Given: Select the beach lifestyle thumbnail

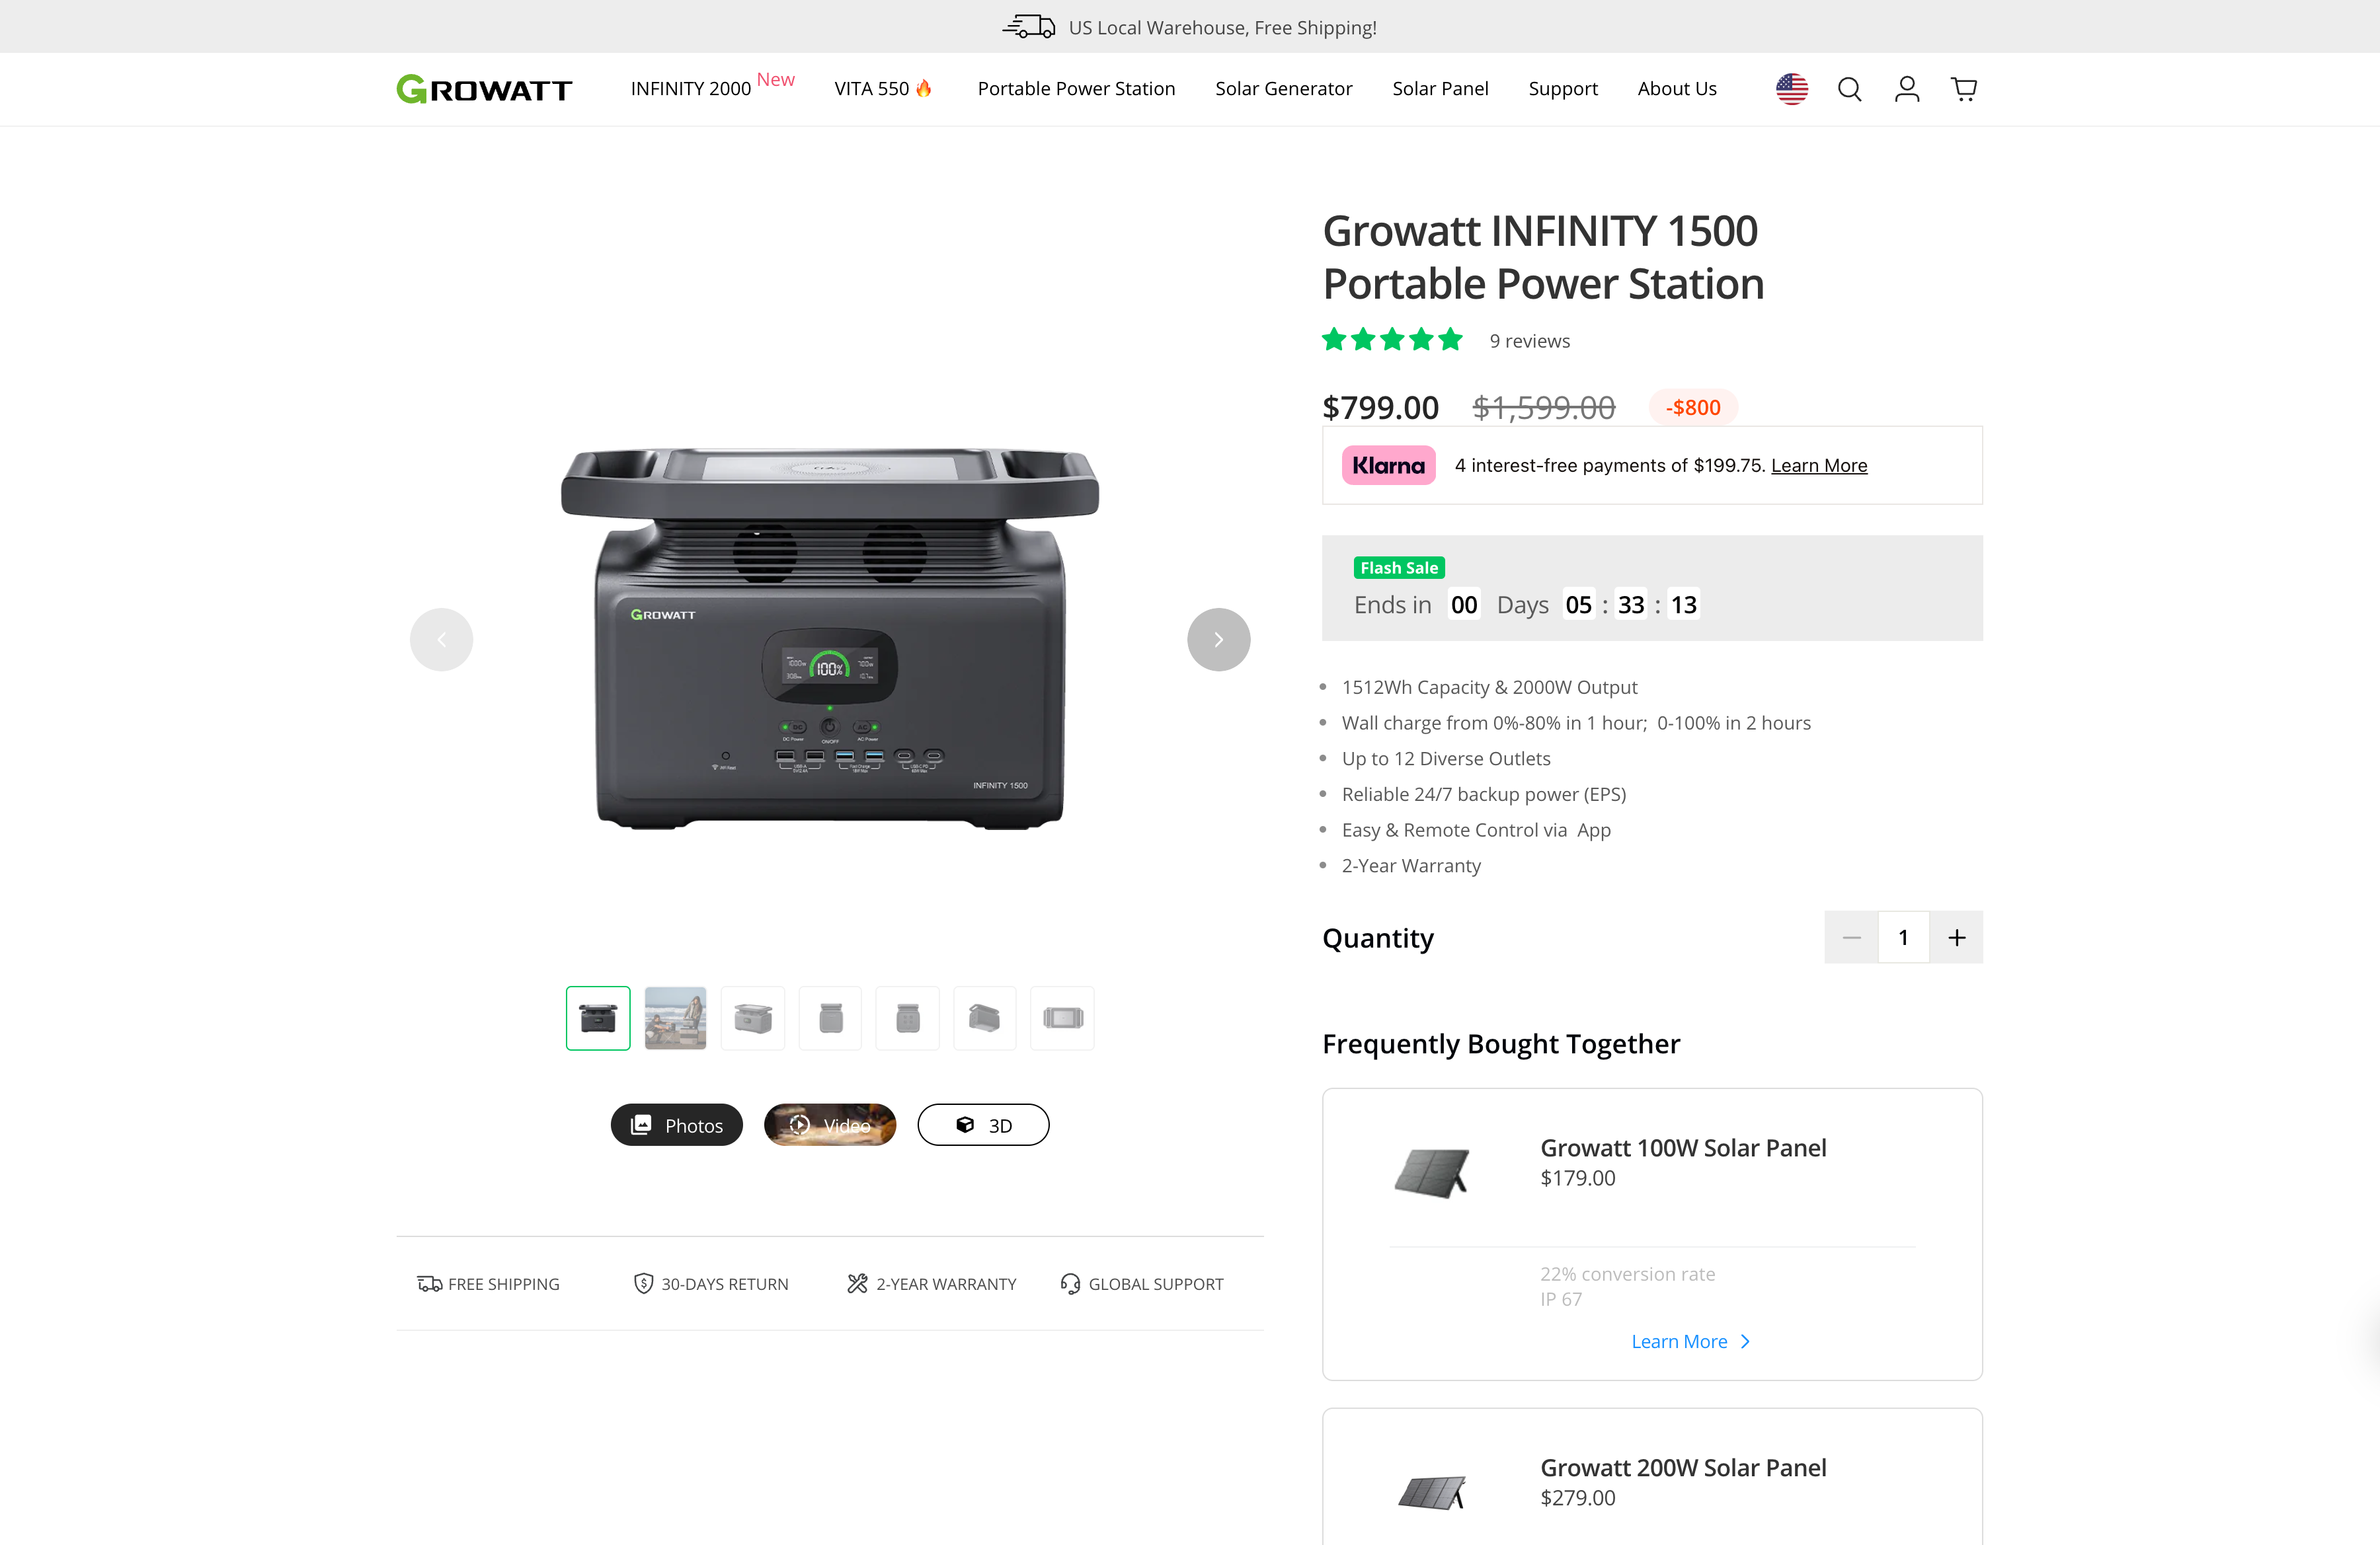Looking at the screenshot, I should [x=675, y=1018].
